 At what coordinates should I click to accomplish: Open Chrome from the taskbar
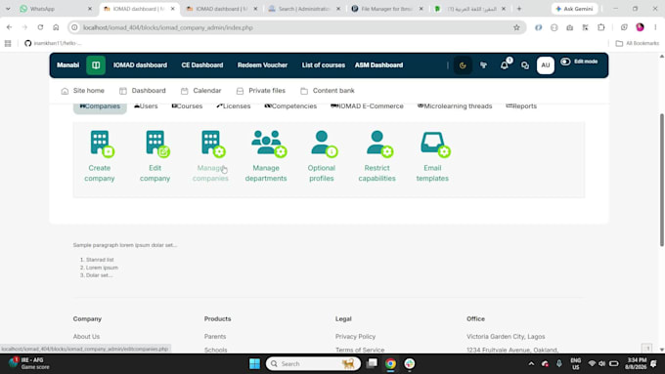point(390,364)
